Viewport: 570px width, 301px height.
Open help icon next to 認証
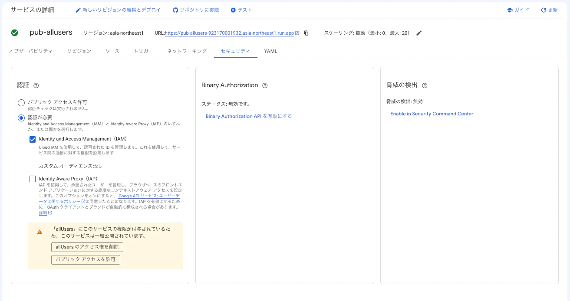click(36, 85)
